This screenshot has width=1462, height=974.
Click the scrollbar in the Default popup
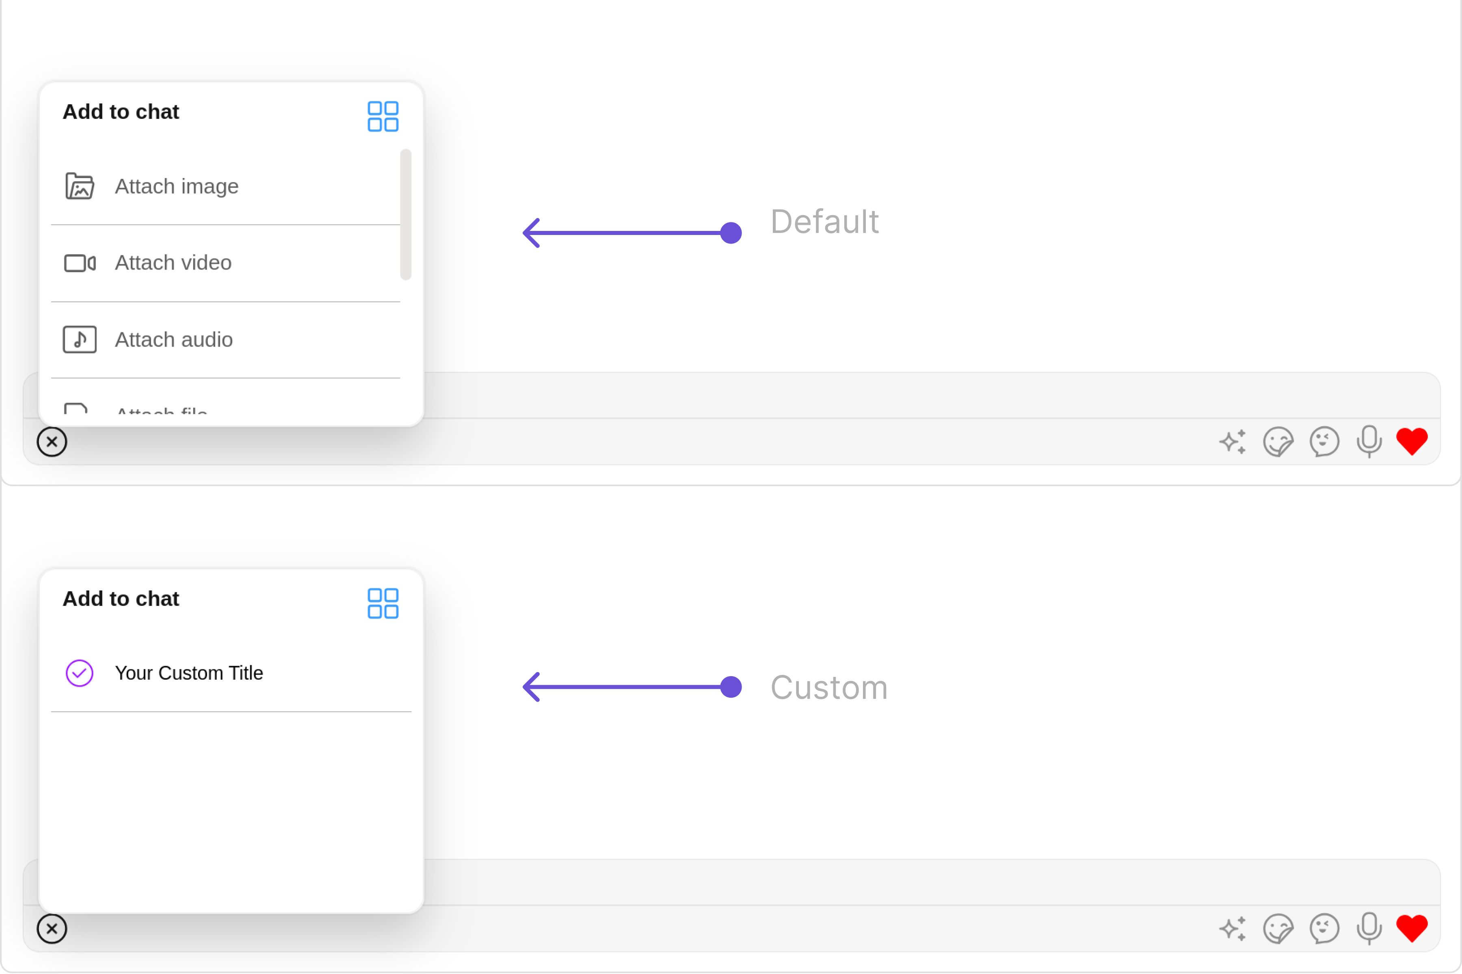pos(406,214)
